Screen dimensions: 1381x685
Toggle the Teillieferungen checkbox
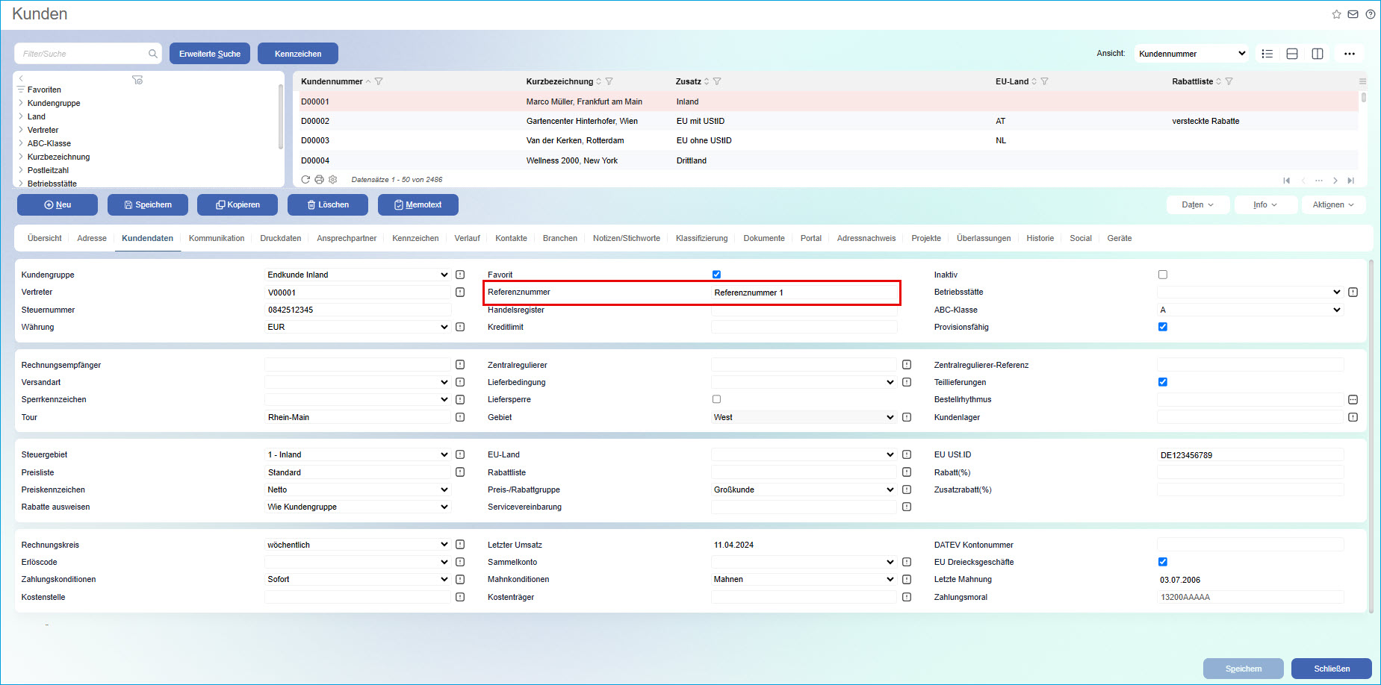[x=1163, y=382]
